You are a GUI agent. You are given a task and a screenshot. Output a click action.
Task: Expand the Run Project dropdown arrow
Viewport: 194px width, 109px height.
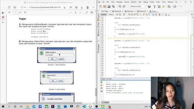(166, 6)
